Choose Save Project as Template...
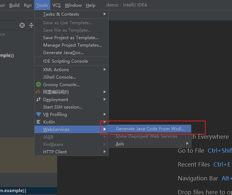The width and height of the screenshot is (232, 195). [72, 38]
